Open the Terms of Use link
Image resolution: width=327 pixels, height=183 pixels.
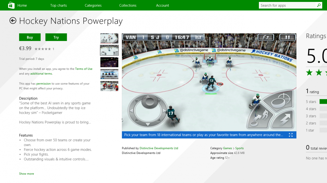[84, 69]
